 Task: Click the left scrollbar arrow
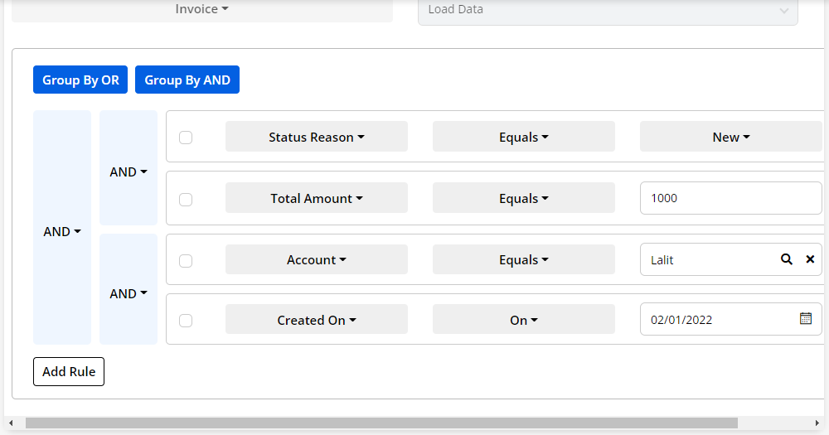pos(12,423)
